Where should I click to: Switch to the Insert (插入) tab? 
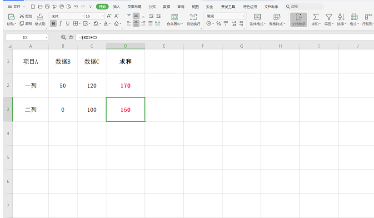116,7
